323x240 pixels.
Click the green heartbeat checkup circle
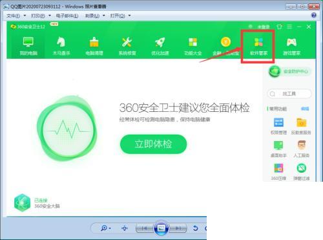pos(67,129)
